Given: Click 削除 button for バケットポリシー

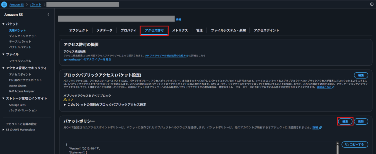Looking at the screenshot, I should click(361, 121).
